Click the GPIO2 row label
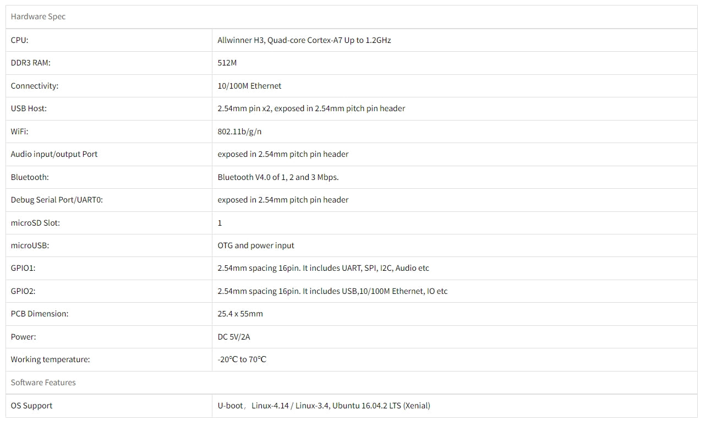This screenshot has height=426, width=706. pos(23,291)
